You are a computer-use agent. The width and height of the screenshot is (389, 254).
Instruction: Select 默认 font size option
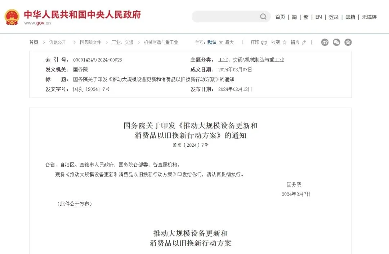coord(212,42)
